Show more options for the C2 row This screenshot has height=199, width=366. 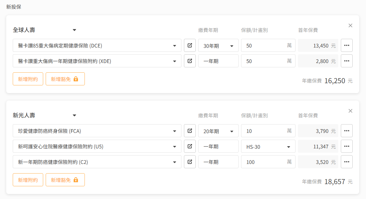pyautogui.click(x=347, y=162)
